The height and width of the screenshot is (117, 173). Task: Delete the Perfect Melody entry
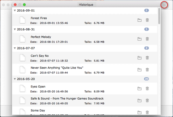click(147, 39)
